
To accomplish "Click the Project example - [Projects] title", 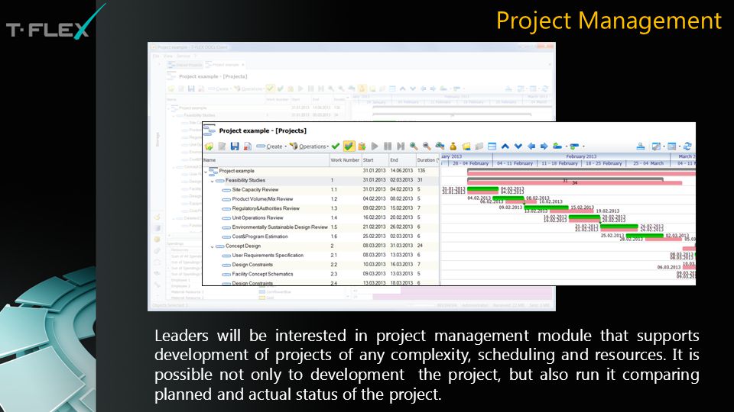I will coord(262,130).
